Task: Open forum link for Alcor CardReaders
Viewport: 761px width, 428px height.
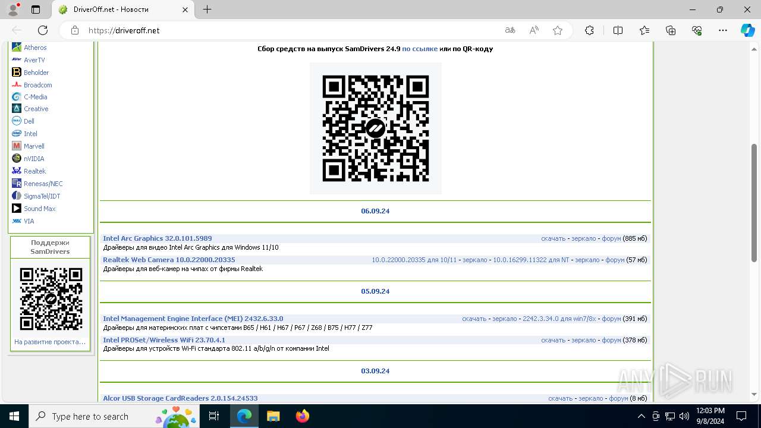Action: coord(618,398)
